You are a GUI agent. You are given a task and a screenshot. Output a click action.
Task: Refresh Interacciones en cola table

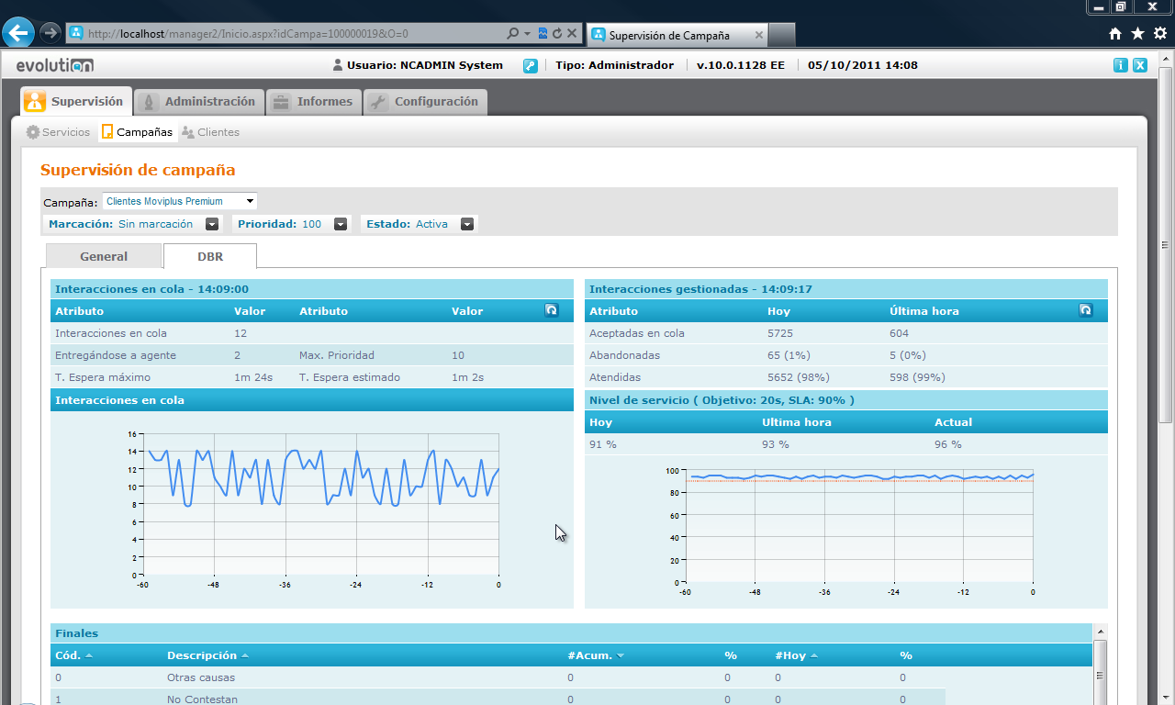coord(552,310)
